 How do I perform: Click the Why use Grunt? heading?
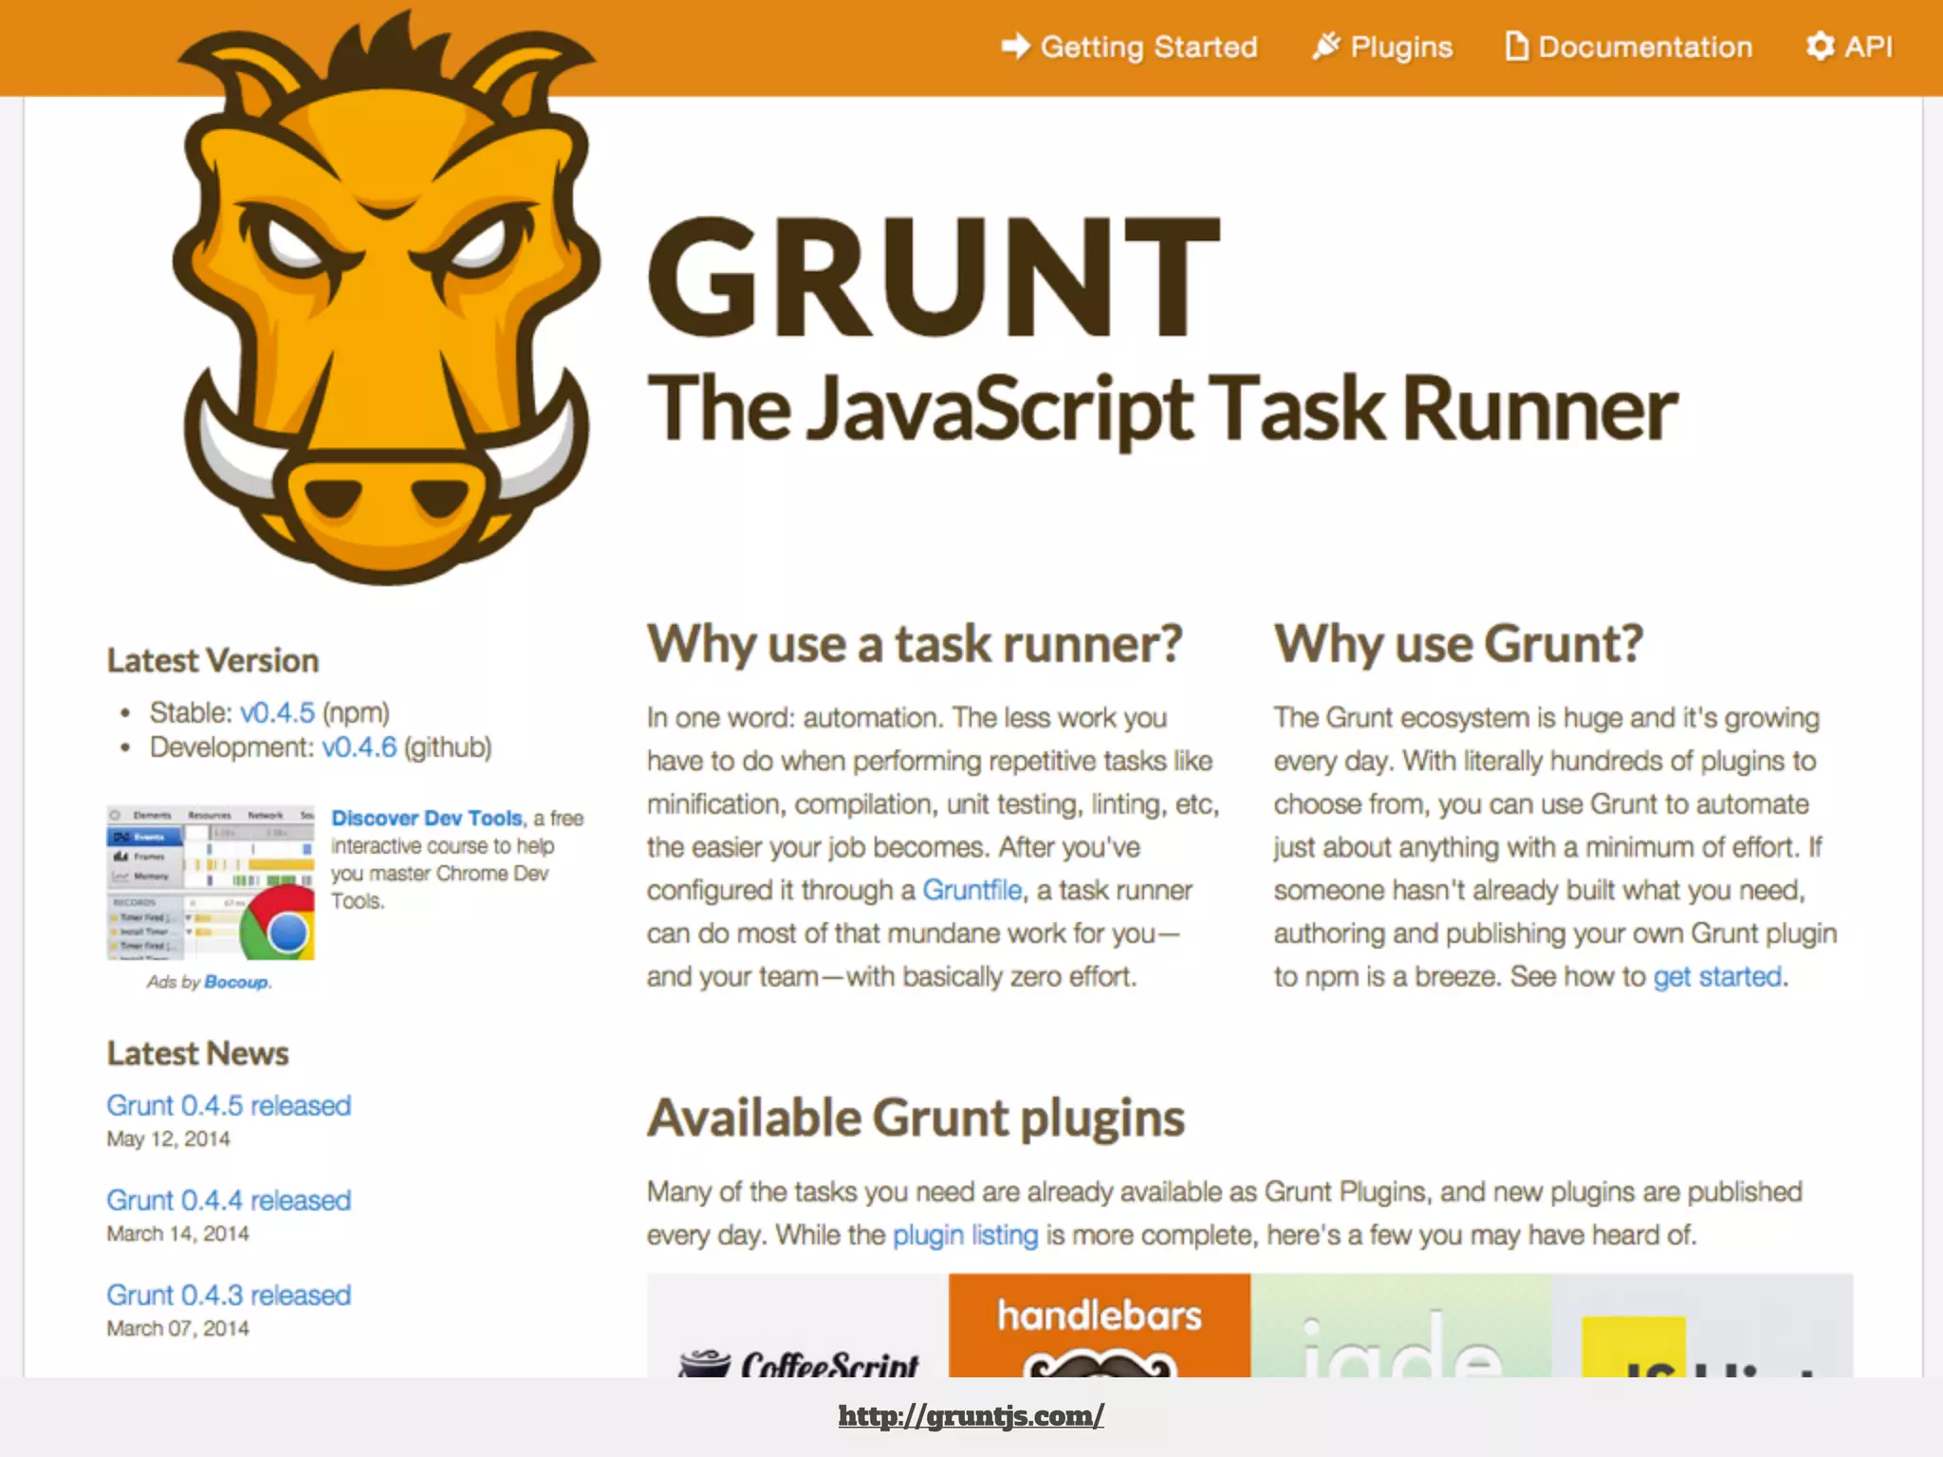coord(1458,644)
